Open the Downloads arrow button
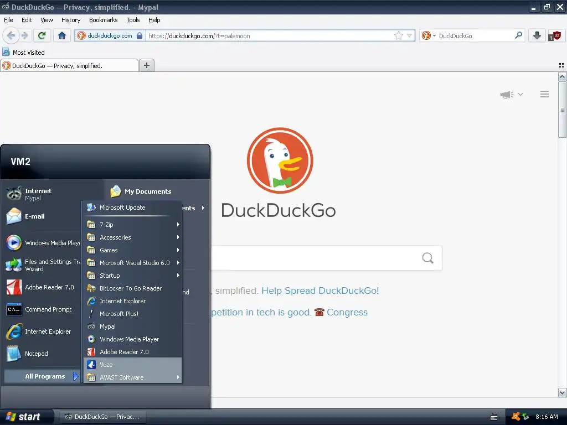 pos(537,35)
